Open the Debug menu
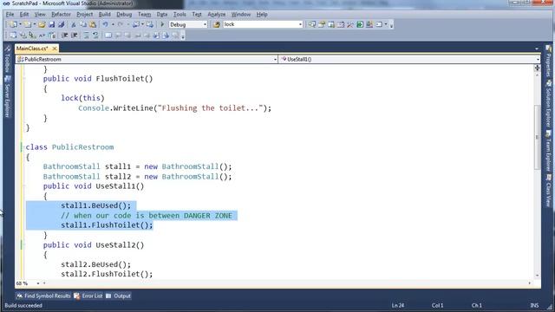This screenshot has width=555, height=312. (124, 14)
